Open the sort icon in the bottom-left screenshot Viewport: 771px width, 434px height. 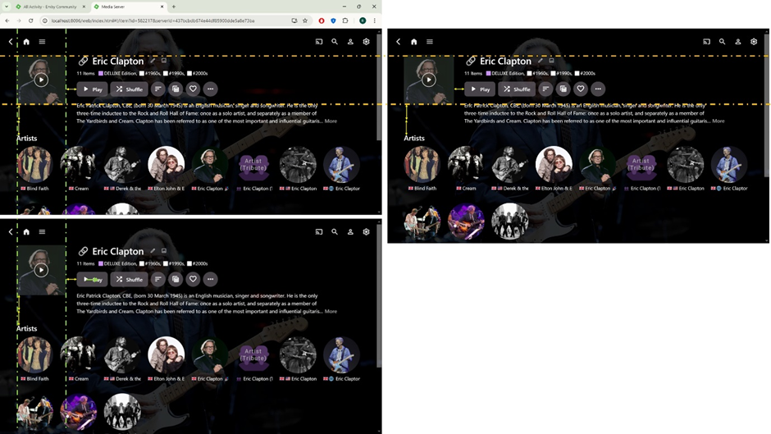[x=157, y=279]
